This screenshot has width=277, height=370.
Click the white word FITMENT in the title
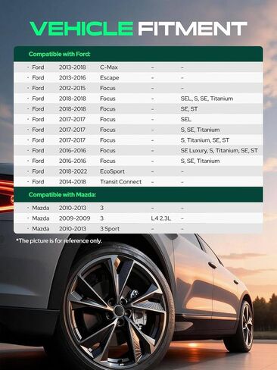[x=192, y=28]
